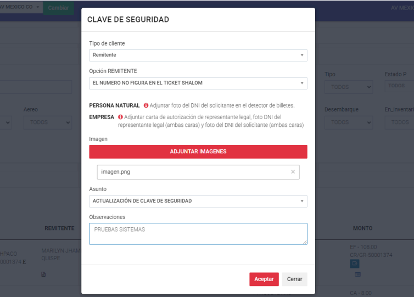Viewport: 414px width, 297px height.
Task: Open the Tipo de cliente dropdown
Action: 198,55
